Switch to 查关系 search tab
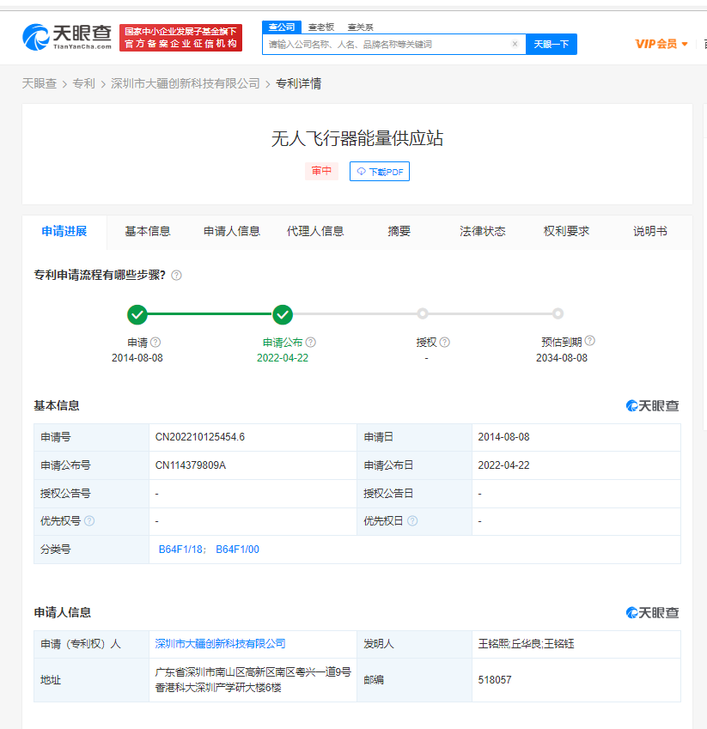This screenshot has height=729, width=707. (x=360, y=27)
